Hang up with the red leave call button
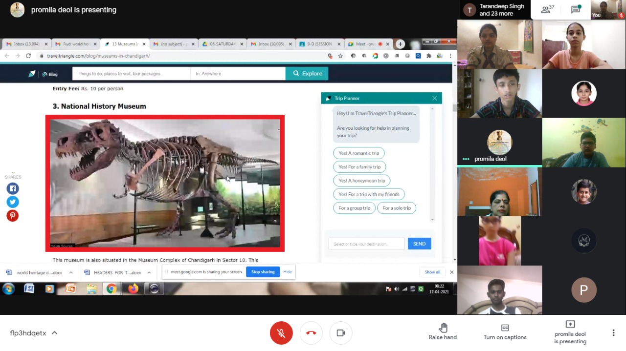This screenshot has height=351, width=626. tap(311, 333)
